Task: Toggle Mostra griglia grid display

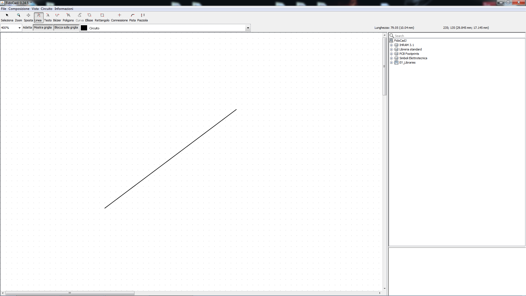Action: (x=43, y=27)
